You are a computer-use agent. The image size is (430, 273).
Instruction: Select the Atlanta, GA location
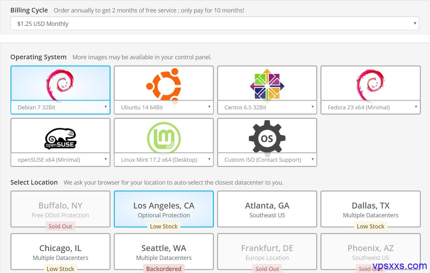pyautogui.click(x=267, y=209)
